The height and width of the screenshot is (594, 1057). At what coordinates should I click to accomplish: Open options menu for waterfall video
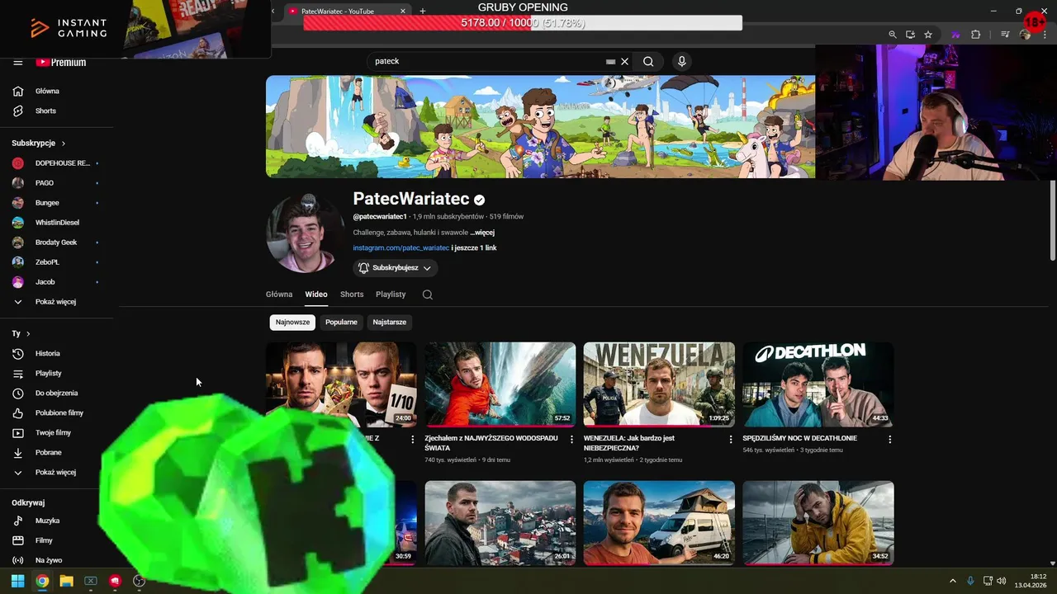click(571, 440)
